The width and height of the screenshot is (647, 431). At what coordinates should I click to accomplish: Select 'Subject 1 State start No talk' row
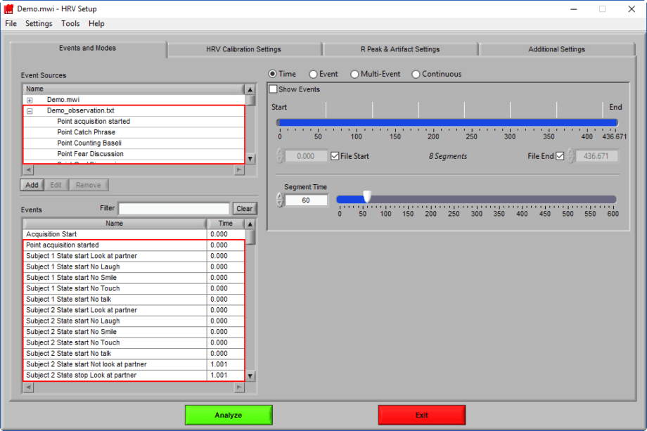(134, 300)
